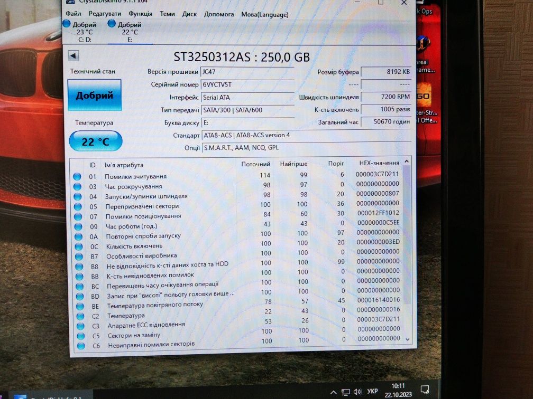Click the status orb for attribute BC

coord(79,287)
